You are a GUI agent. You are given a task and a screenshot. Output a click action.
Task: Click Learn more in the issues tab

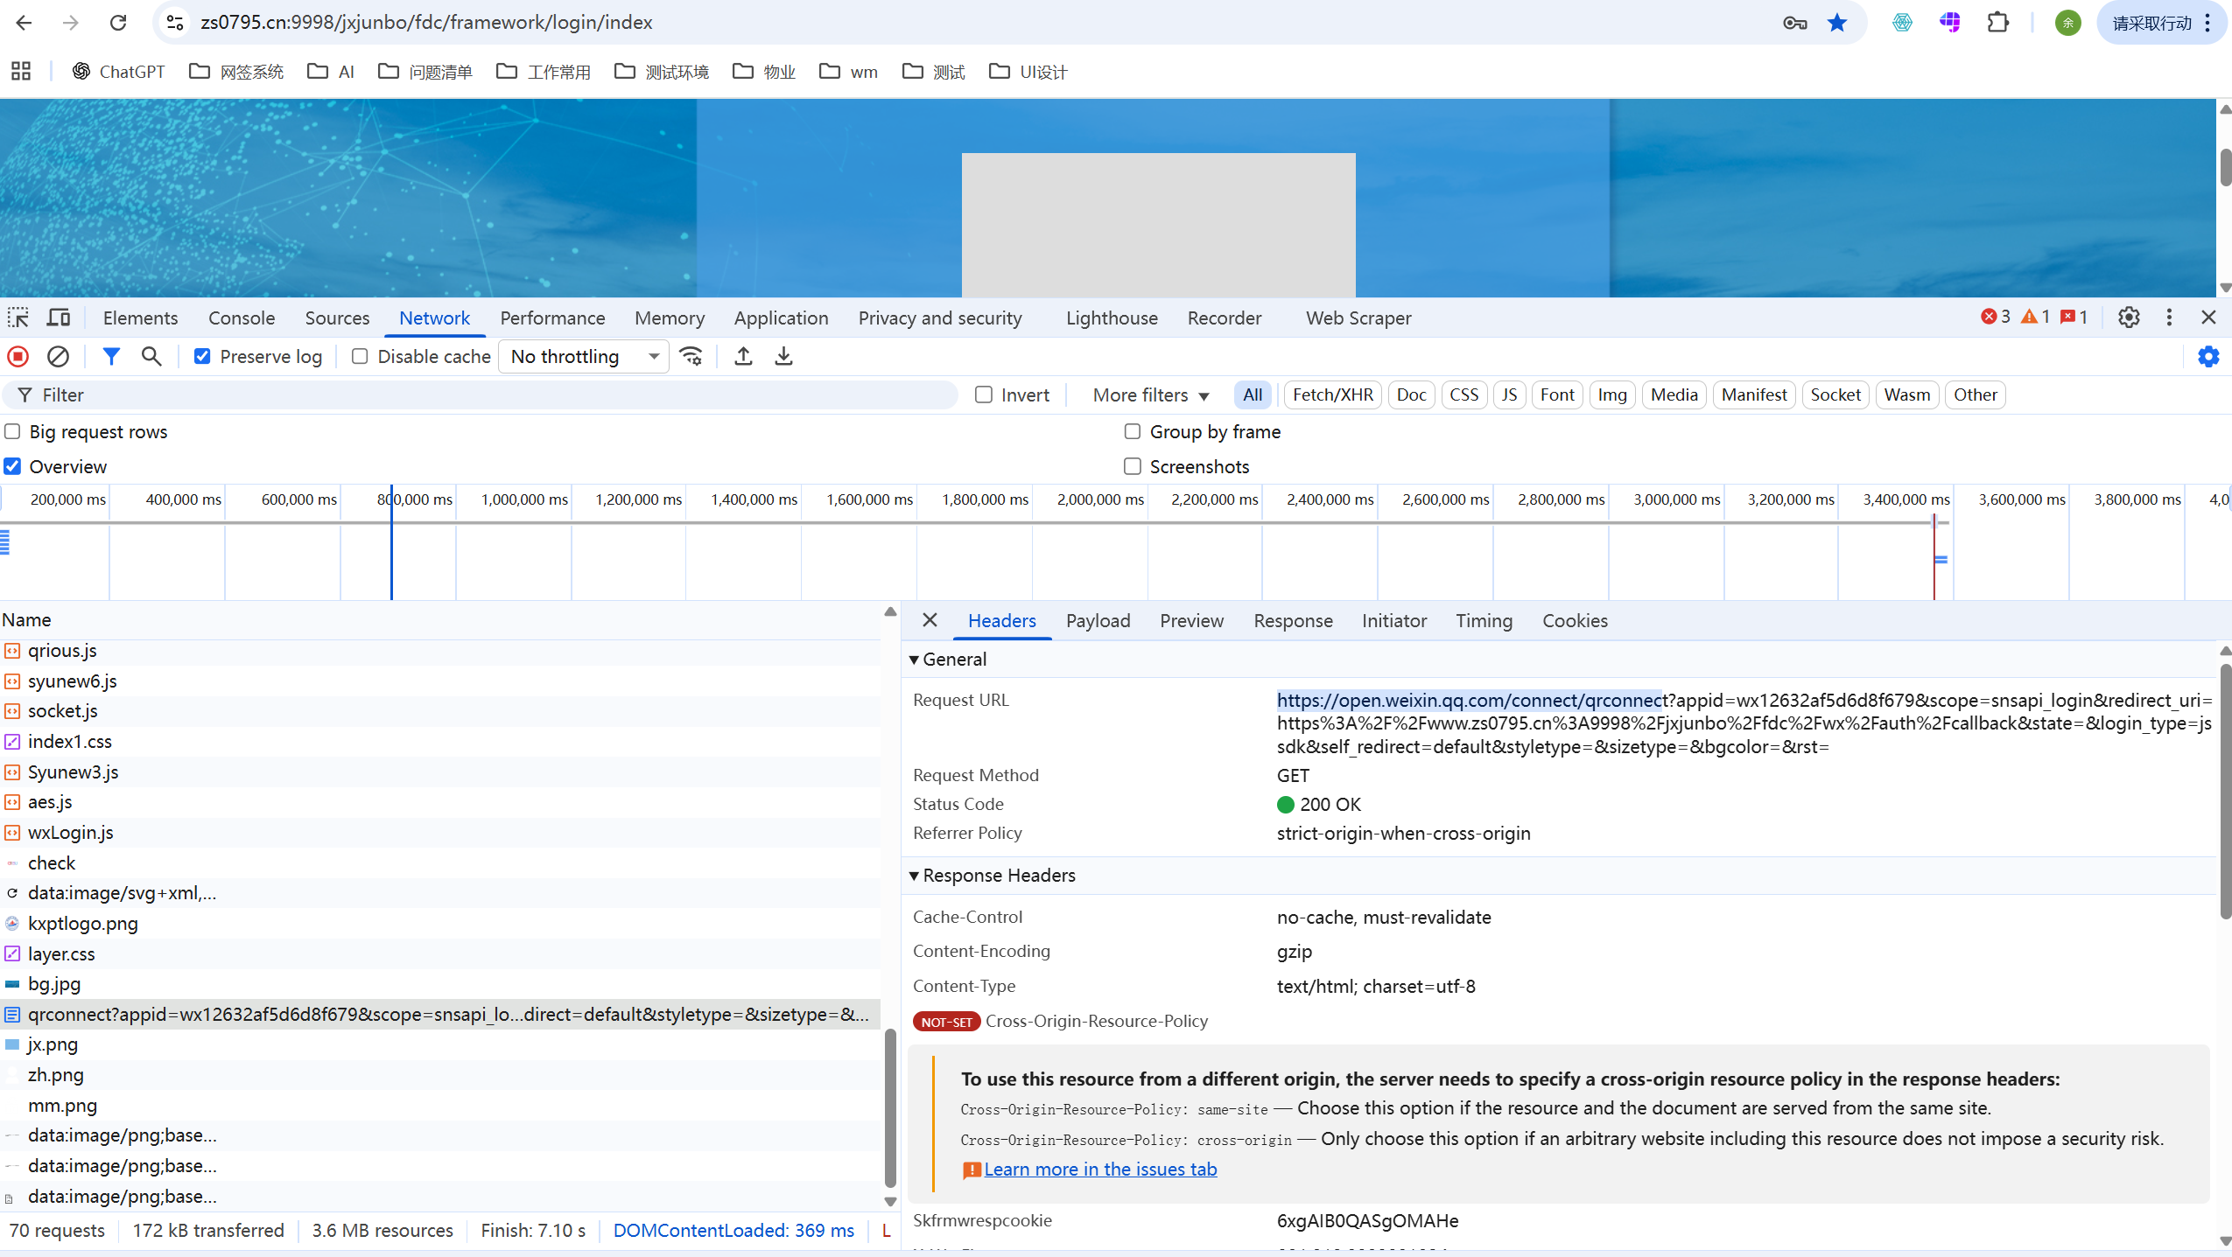(1099, 1170)
